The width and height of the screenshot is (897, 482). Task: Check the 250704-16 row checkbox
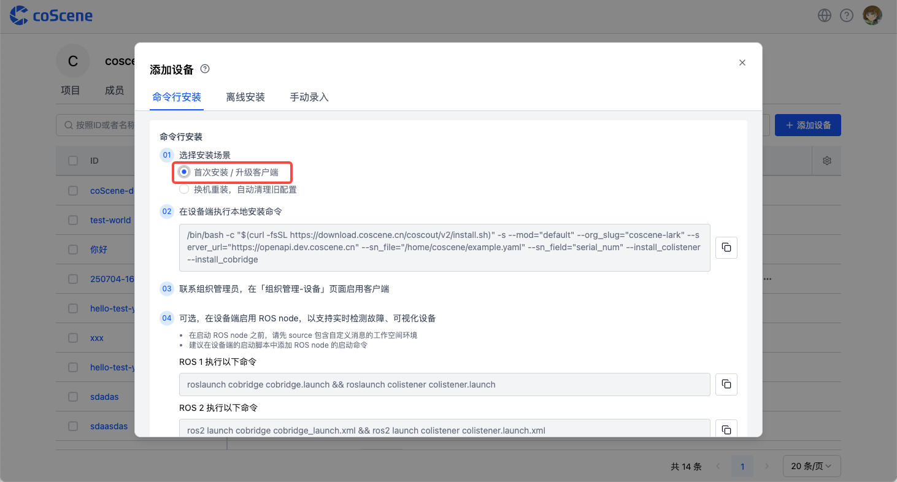[x=73, y=279]
